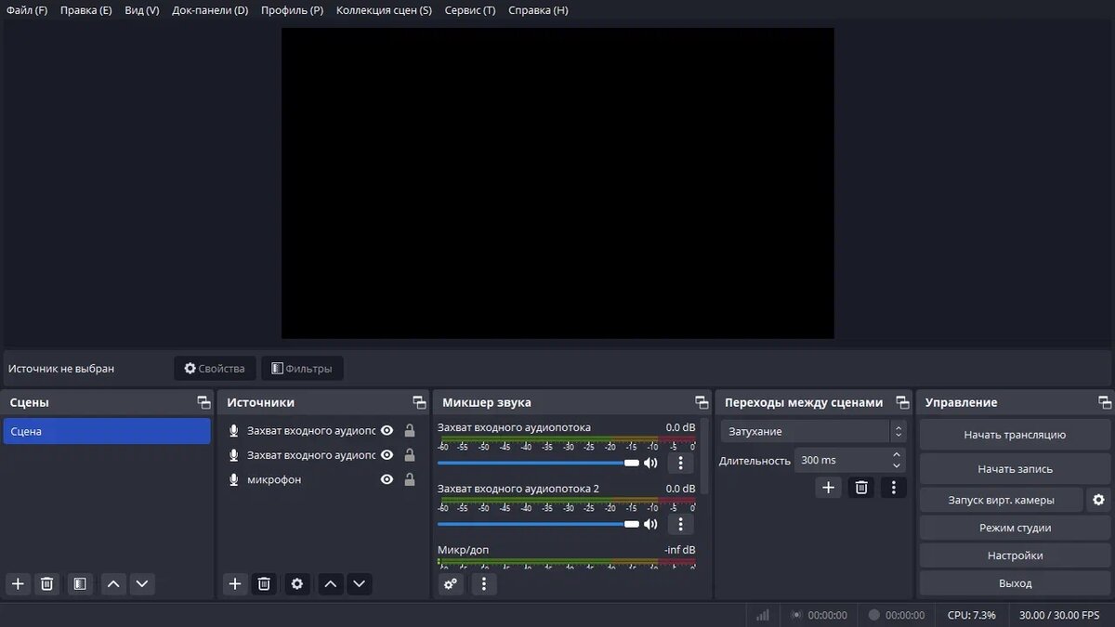Mute Захват входного аудиопотока channel
Viewport: 1115px width, 627px height.
650,463
